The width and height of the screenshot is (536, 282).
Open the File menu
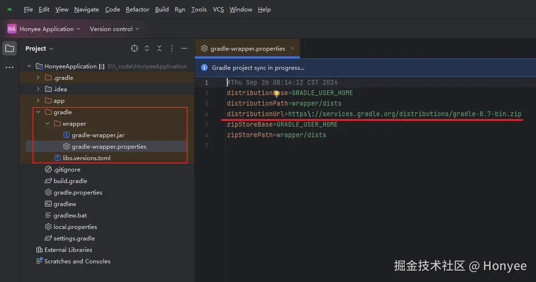28,10
